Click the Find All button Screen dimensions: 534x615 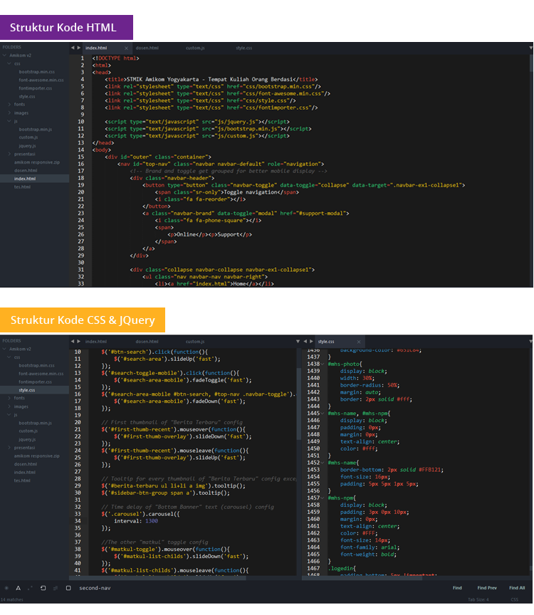click(517, 588)
